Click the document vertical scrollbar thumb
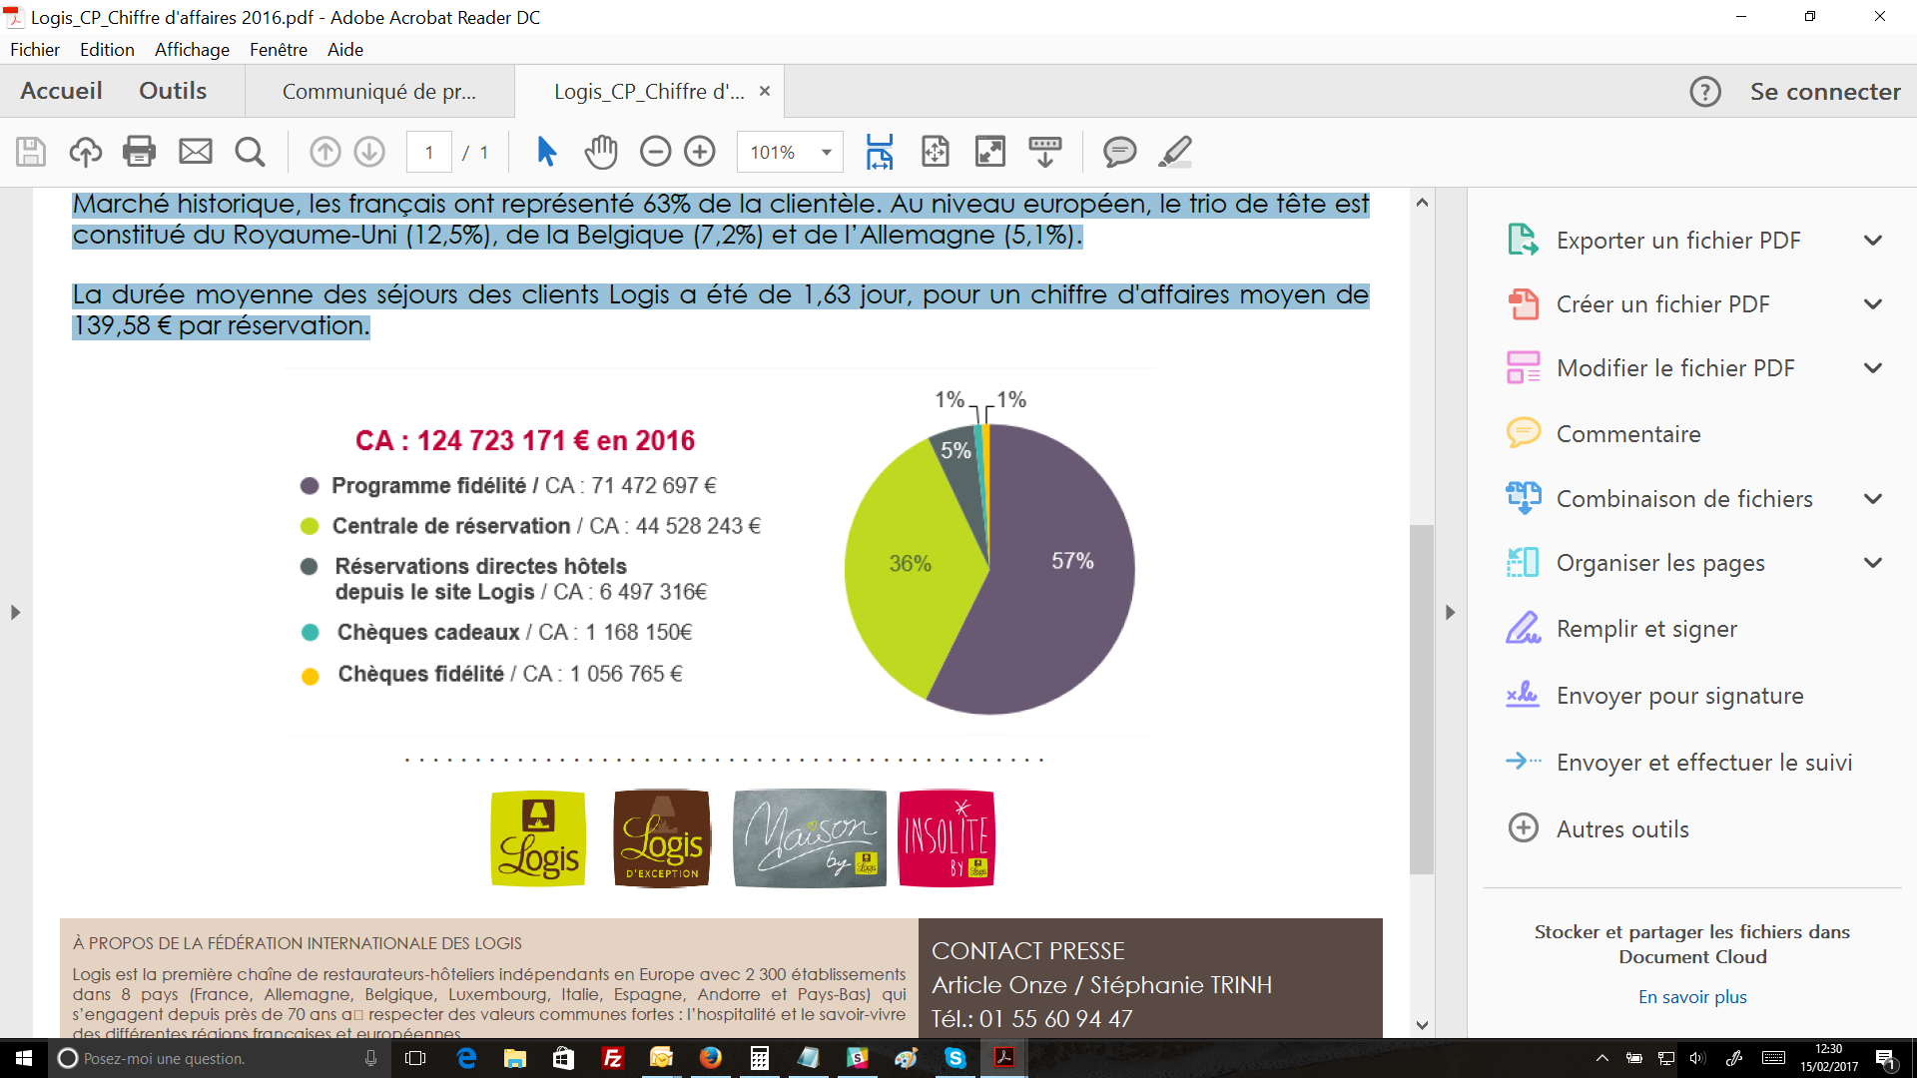1917x1078 pixels. pos(1422,699)
